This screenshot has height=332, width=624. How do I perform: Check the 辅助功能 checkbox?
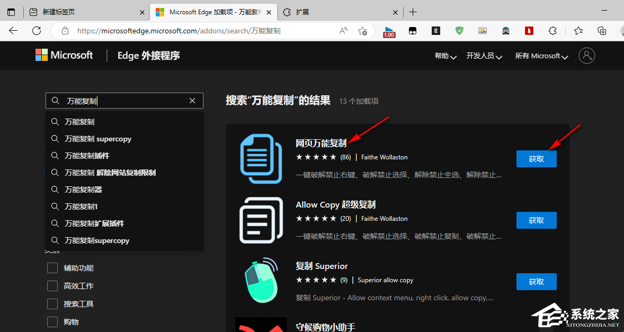tap(52, 268)
